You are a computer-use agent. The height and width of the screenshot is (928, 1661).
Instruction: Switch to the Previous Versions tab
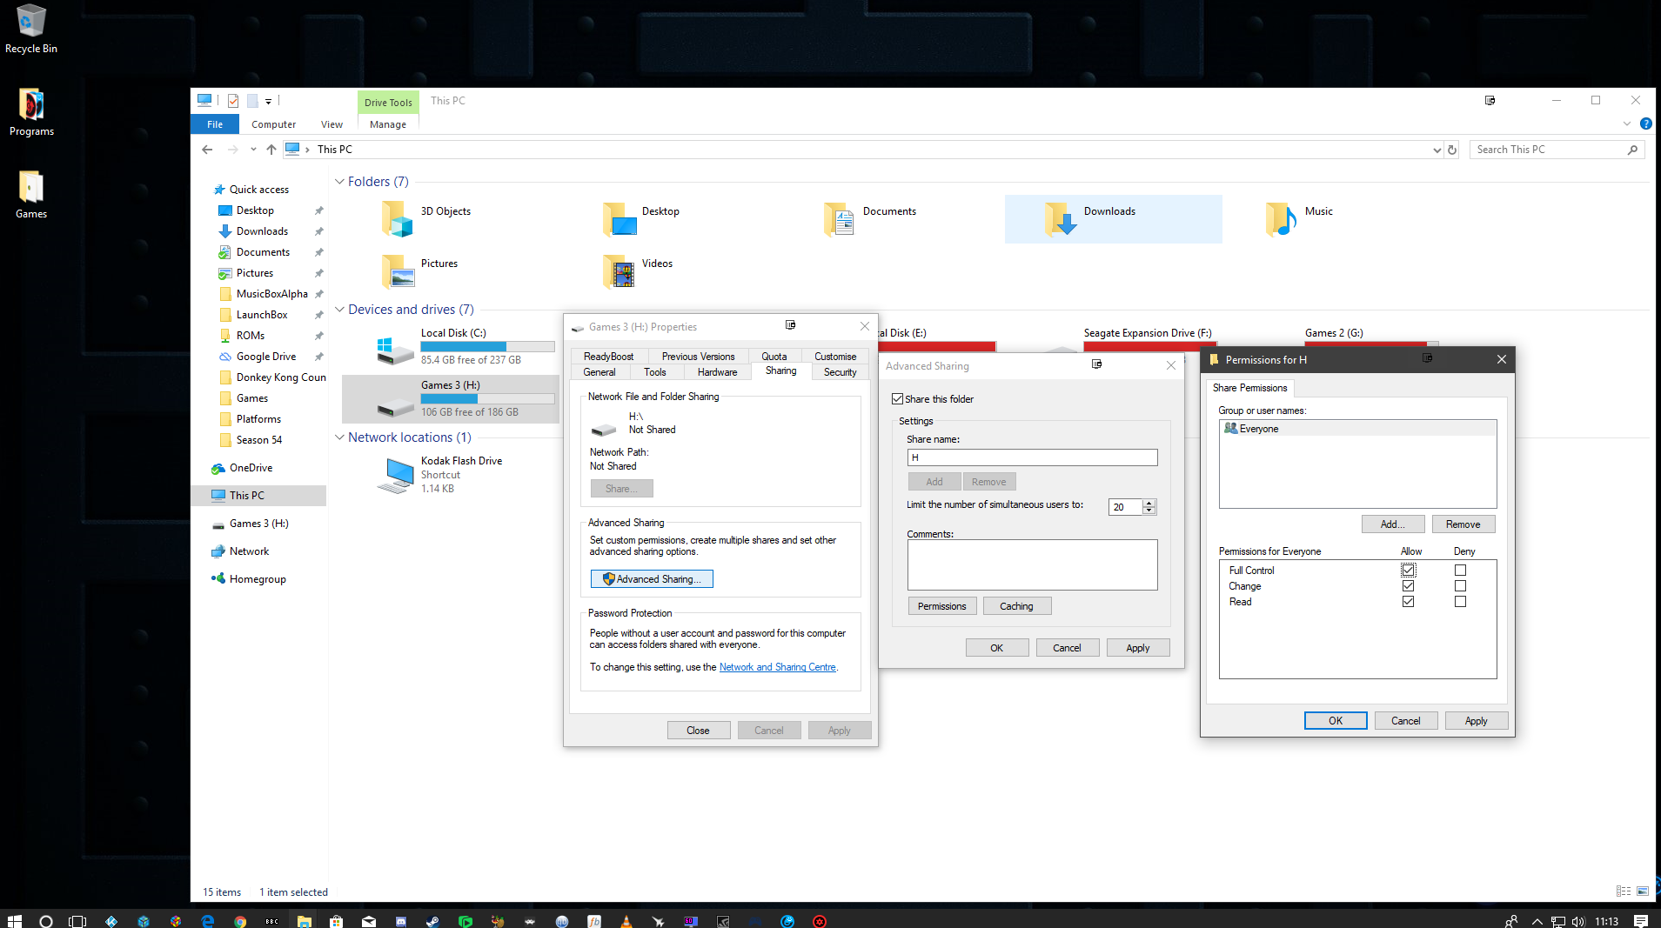point(698,357)
